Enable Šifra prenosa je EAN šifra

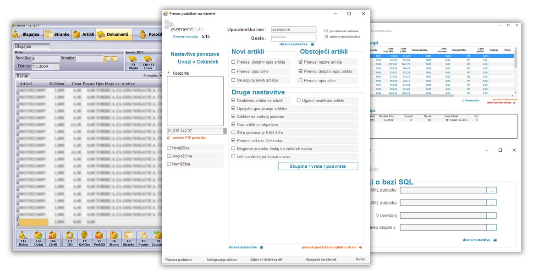(x=234, y=132)
